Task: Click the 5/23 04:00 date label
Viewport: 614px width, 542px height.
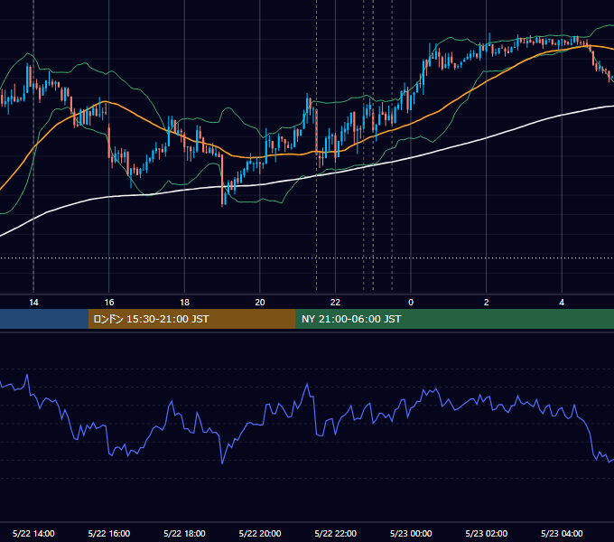Action: coord(562,533)
